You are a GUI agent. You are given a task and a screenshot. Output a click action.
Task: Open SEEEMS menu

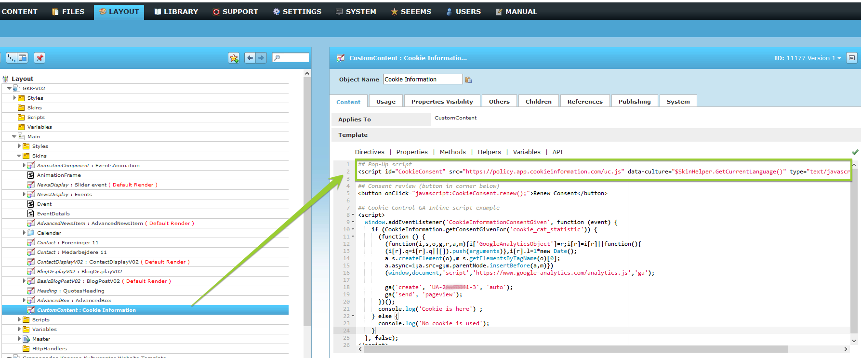(x=411, y=12)
